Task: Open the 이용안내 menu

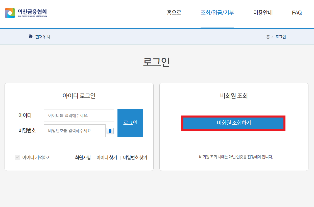Action: tap(263, 13)
